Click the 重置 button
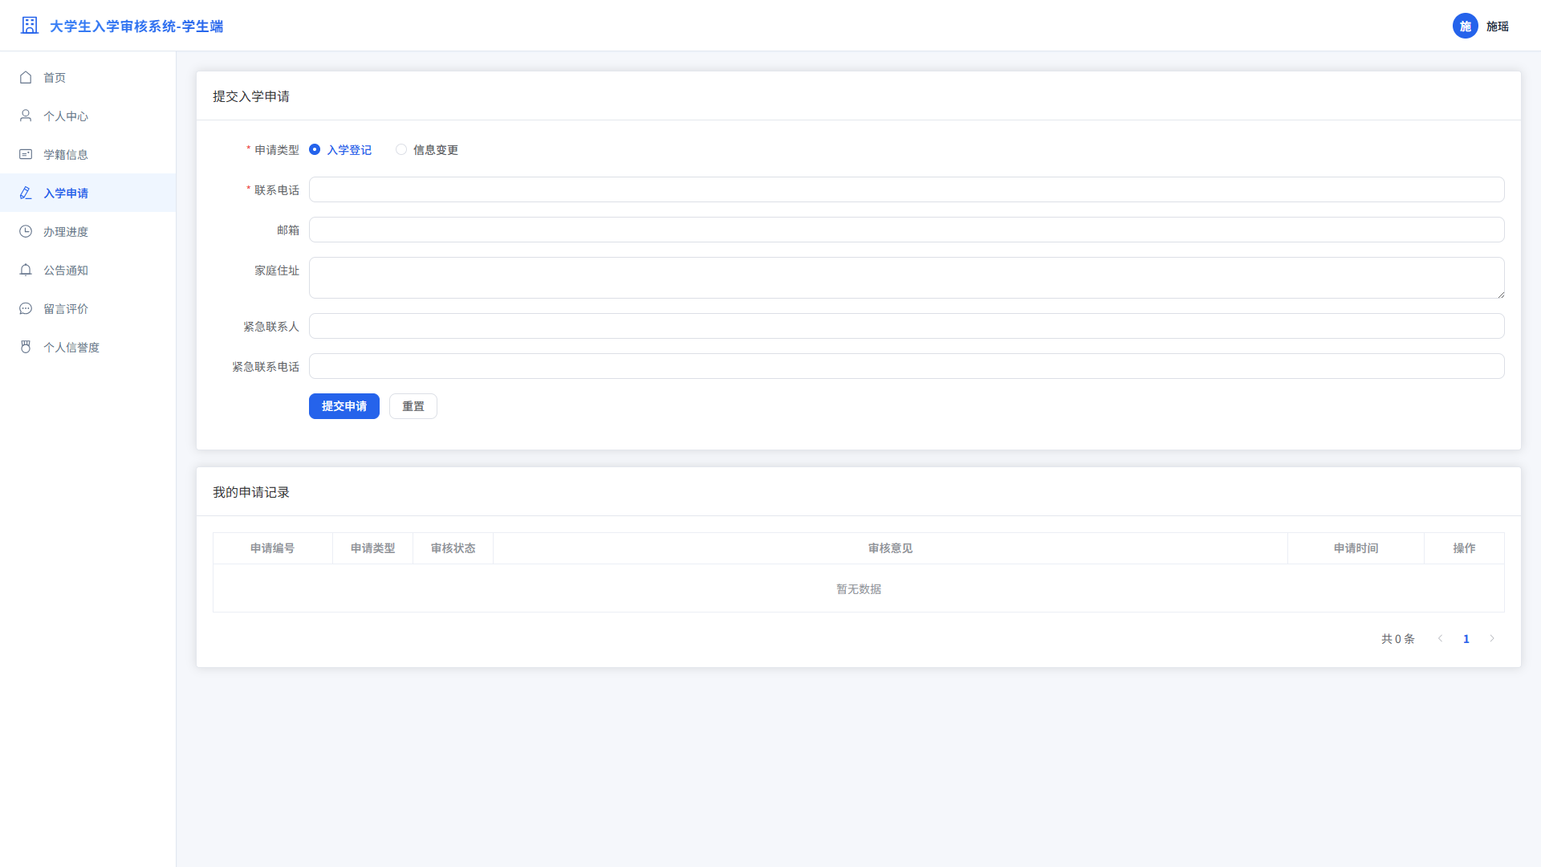 tap(413, 406)
